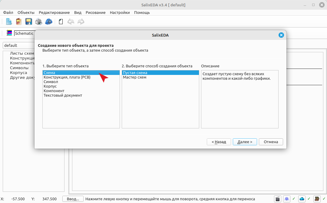Click the < Назад button
Viewport: 327px width, 203px height.
(x=219, y=142)
